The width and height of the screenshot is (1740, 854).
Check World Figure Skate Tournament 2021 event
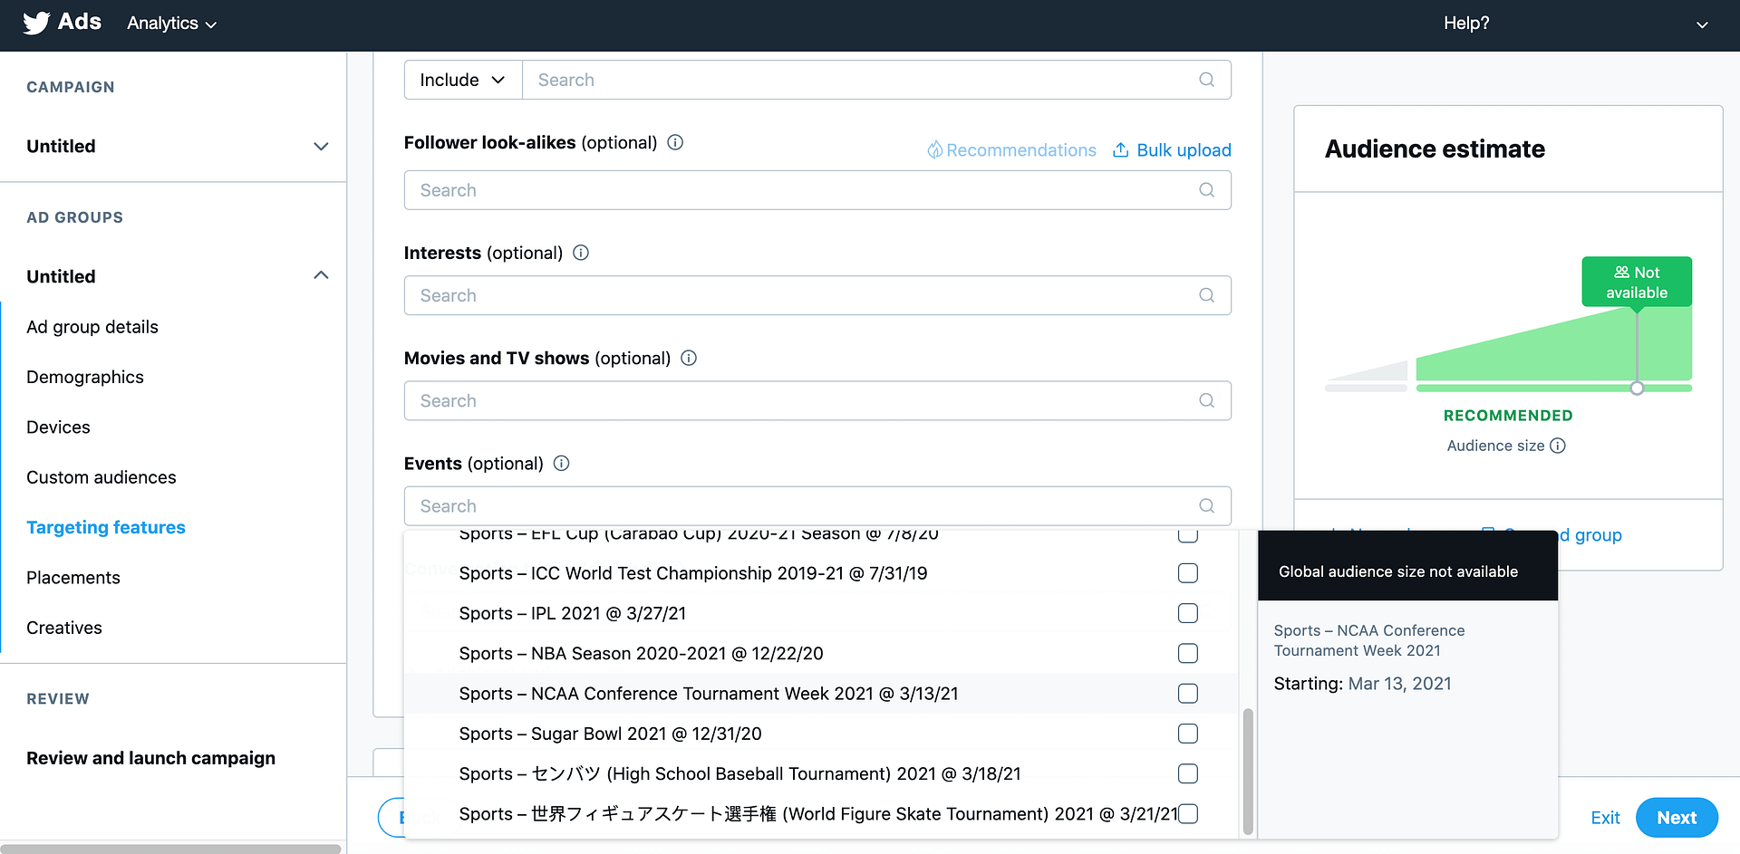tap(1188, 813)
